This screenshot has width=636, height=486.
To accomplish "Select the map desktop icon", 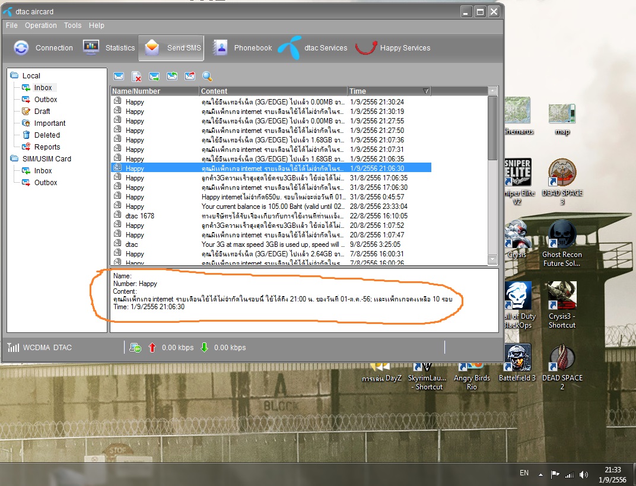I will (x=562, y=120).
